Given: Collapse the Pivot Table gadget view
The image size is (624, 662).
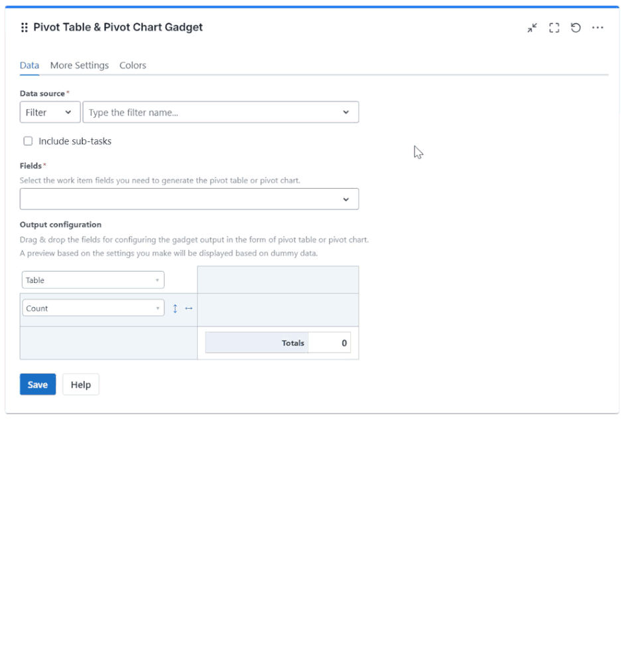Looking at the screenshot, I should 532,27.
